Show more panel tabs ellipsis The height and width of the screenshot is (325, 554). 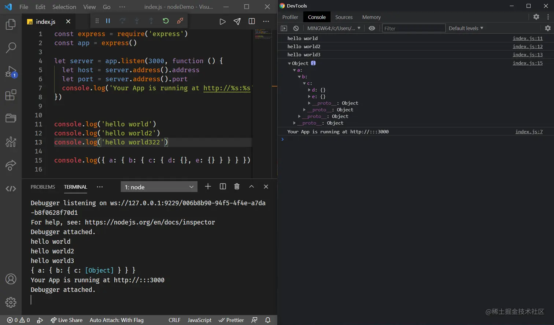(x=100, y=187)
